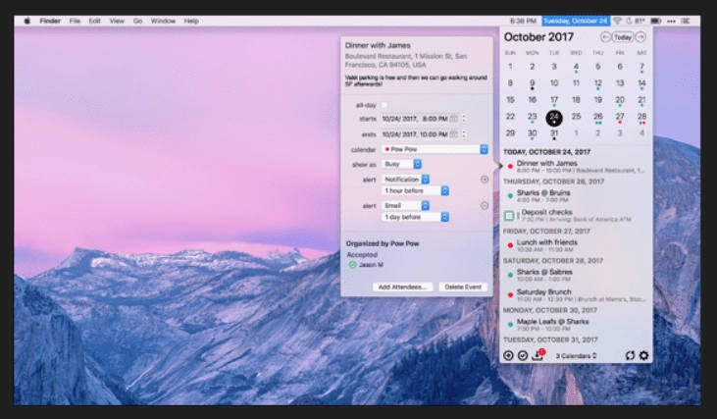
Task: Open the View menu
Action: pyautogui.click(x=117, y=21)
